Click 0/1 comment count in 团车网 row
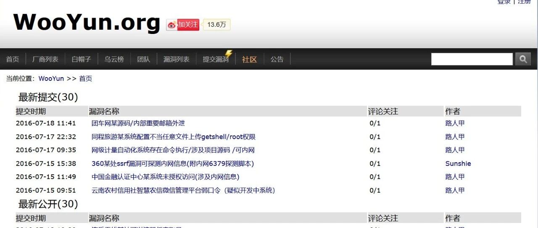 pos(375,123)
